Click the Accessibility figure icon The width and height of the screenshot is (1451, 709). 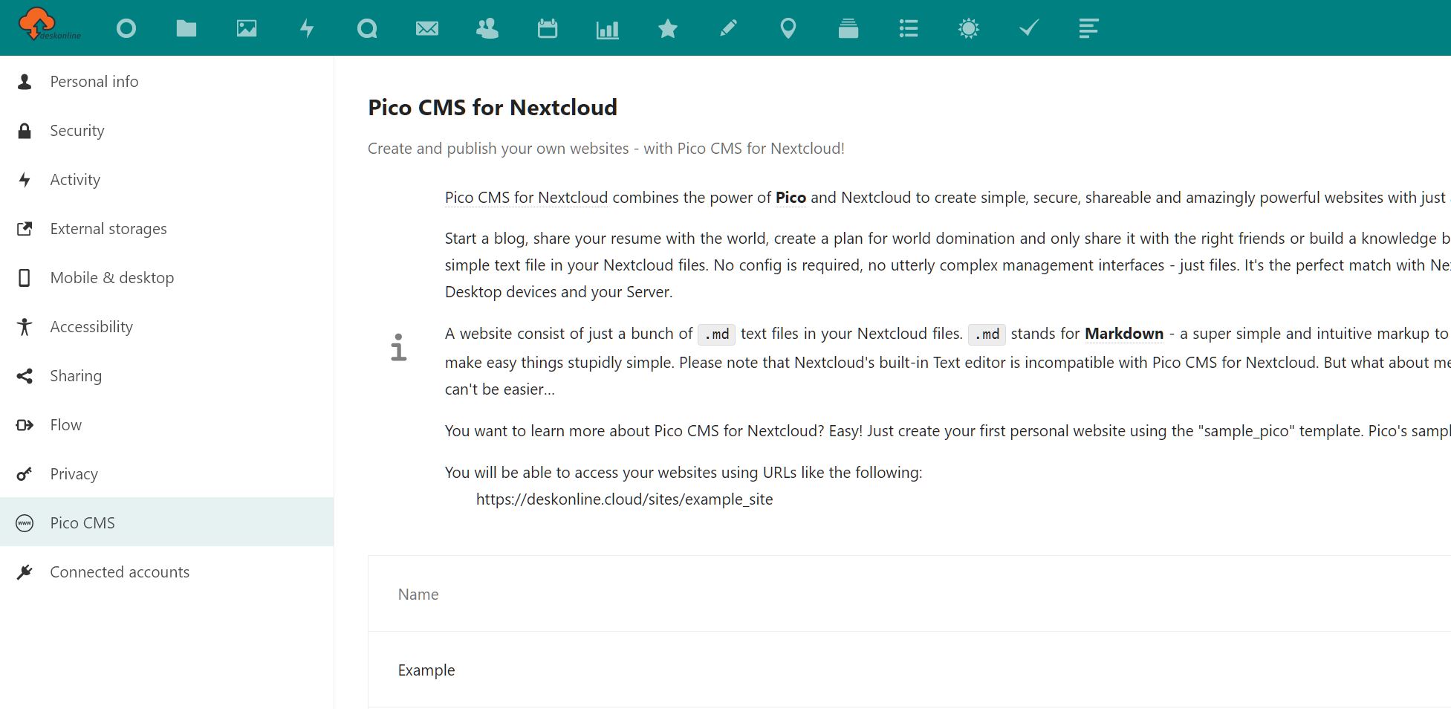pos(25,327)
